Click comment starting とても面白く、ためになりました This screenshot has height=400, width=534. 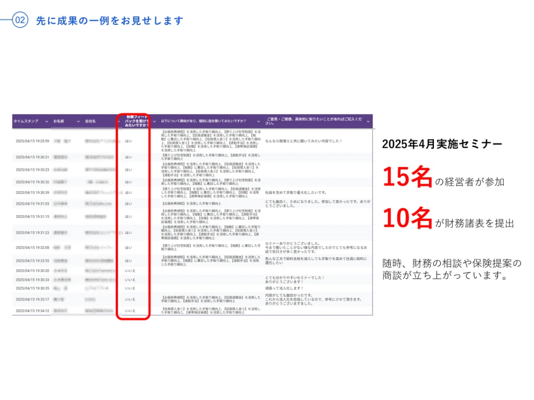coord(318,204)
